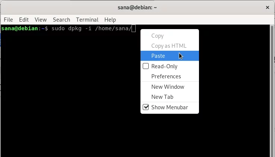Close the terminal window
275x157 pixels.
point(268,7)
